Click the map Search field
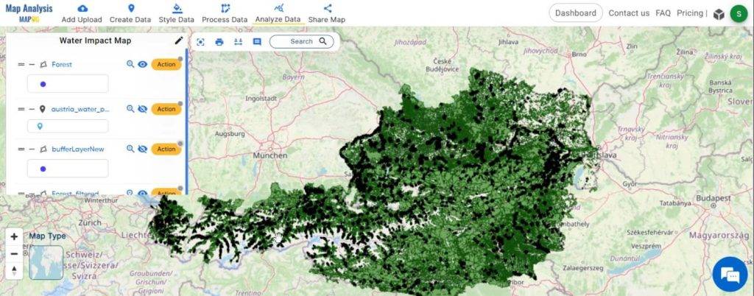The height and width of the screenshot is (296, 754). [x=301, y=41]
